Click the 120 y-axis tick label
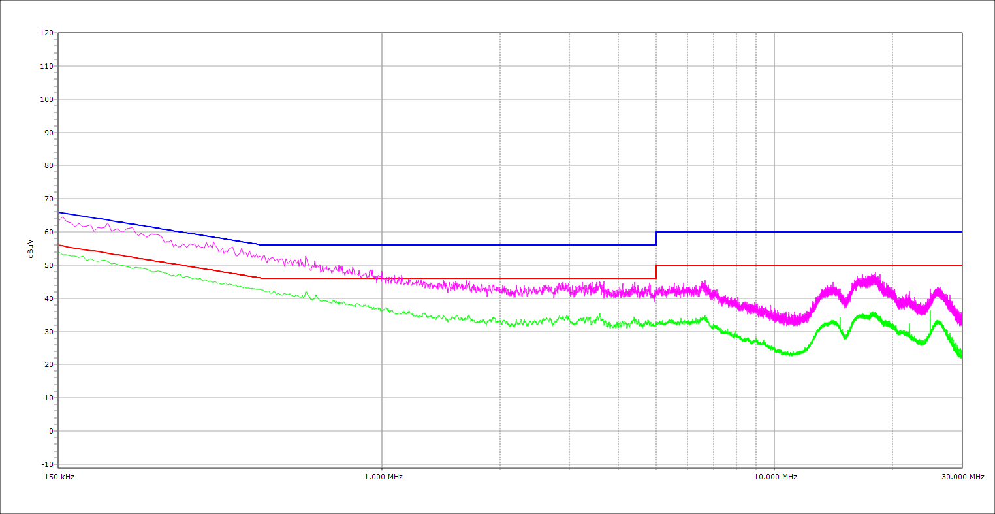995x514 pixels. point(46,33)
